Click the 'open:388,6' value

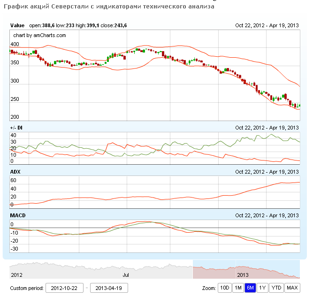click(42, 25)
